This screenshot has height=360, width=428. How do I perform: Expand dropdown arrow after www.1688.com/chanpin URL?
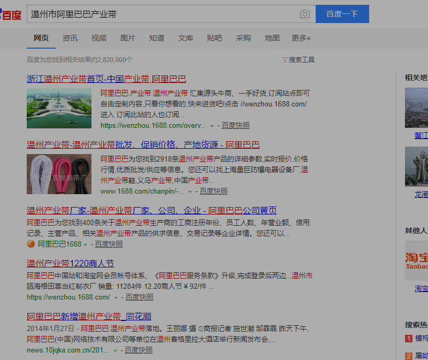(190, 192)
